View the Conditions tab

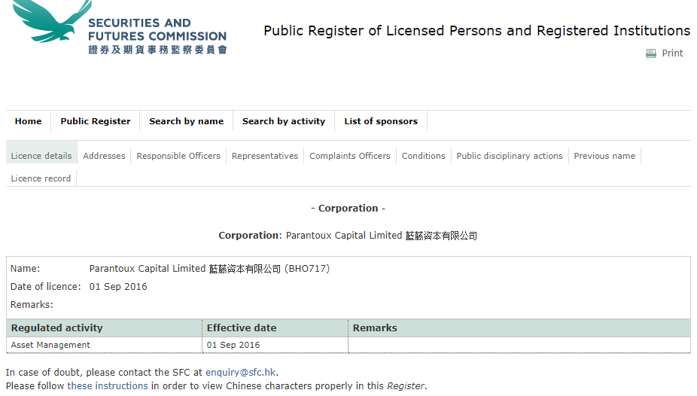click(423, 156)
